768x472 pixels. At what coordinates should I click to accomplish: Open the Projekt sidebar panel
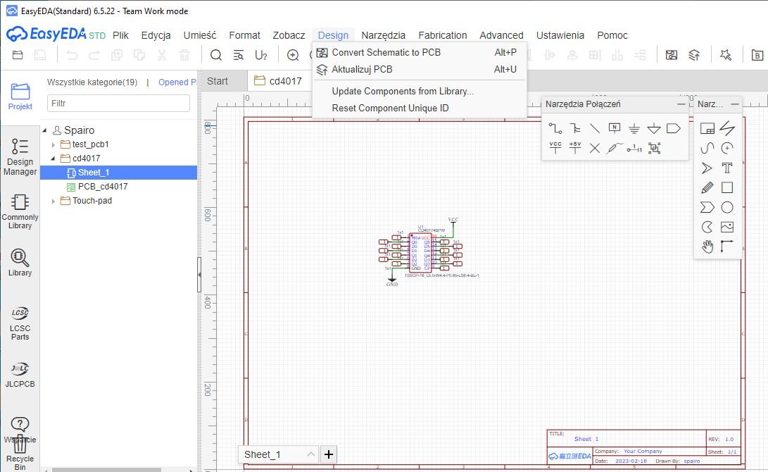(20, 97)
